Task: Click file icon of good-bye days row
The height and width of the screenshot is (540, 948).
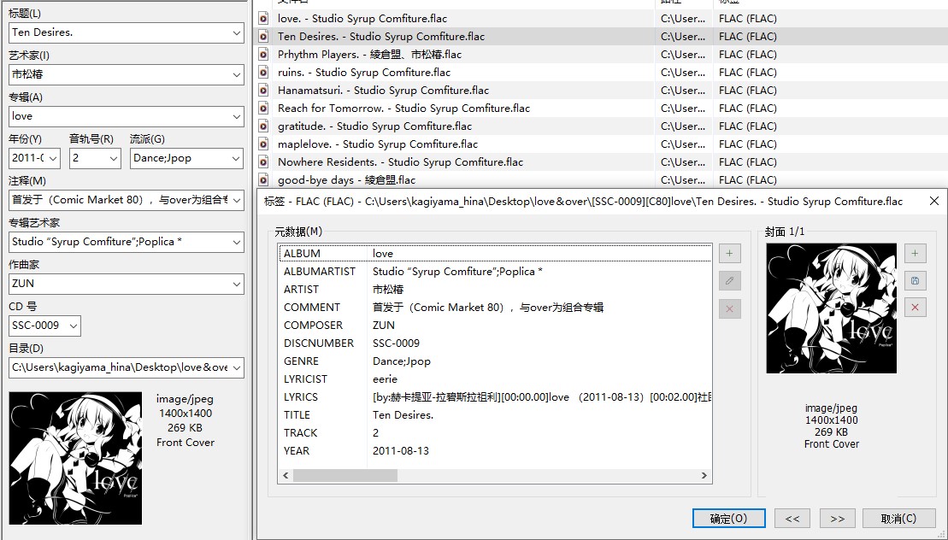Action: (x=263, y=180)
